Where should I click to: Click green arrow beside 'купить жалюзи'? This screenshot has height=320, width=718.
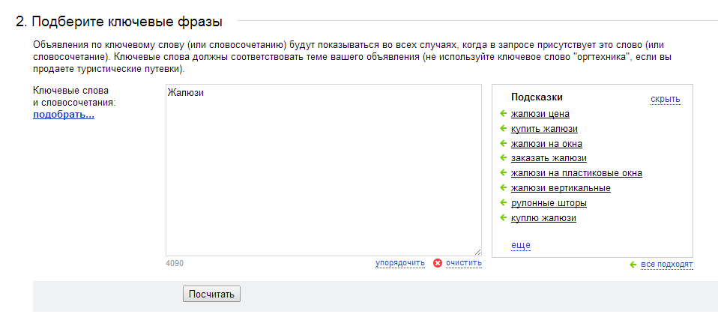tap(503, 129)
